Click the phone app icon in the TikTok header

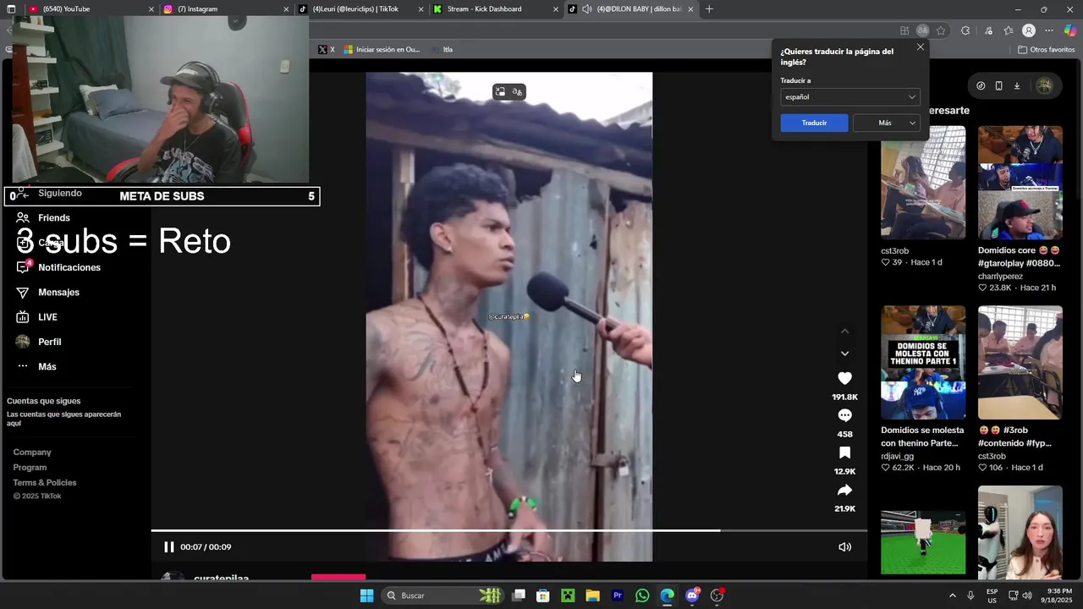coord(998,85)
